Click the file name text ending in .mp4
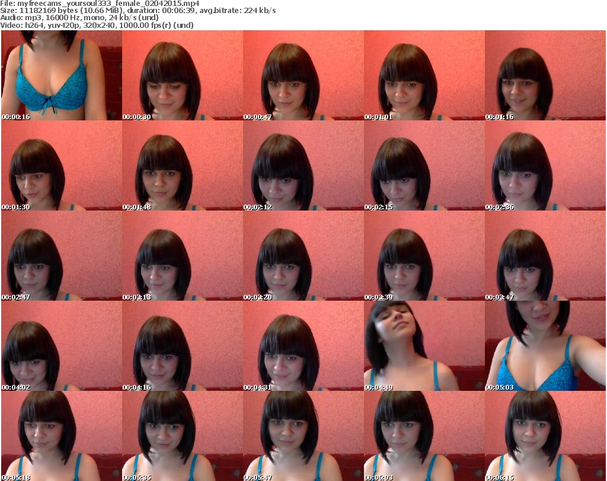This screenshot has height=481, width=607. coord(108,4)
